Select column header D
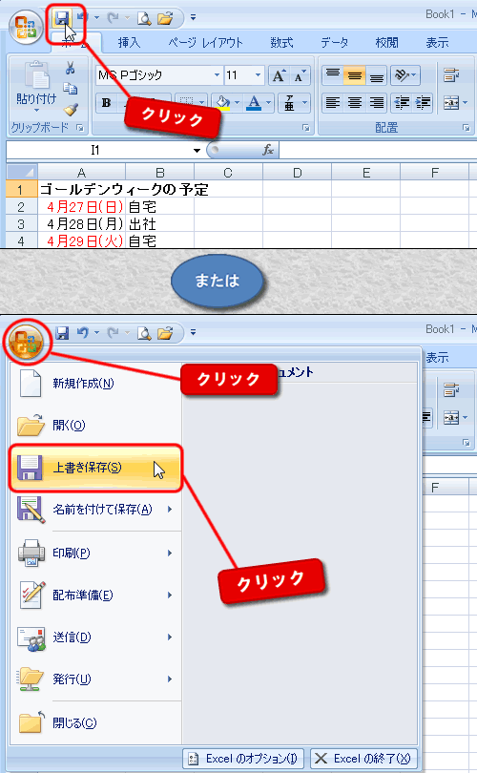Viewport: 477px width, 773px height. (297, 173)
